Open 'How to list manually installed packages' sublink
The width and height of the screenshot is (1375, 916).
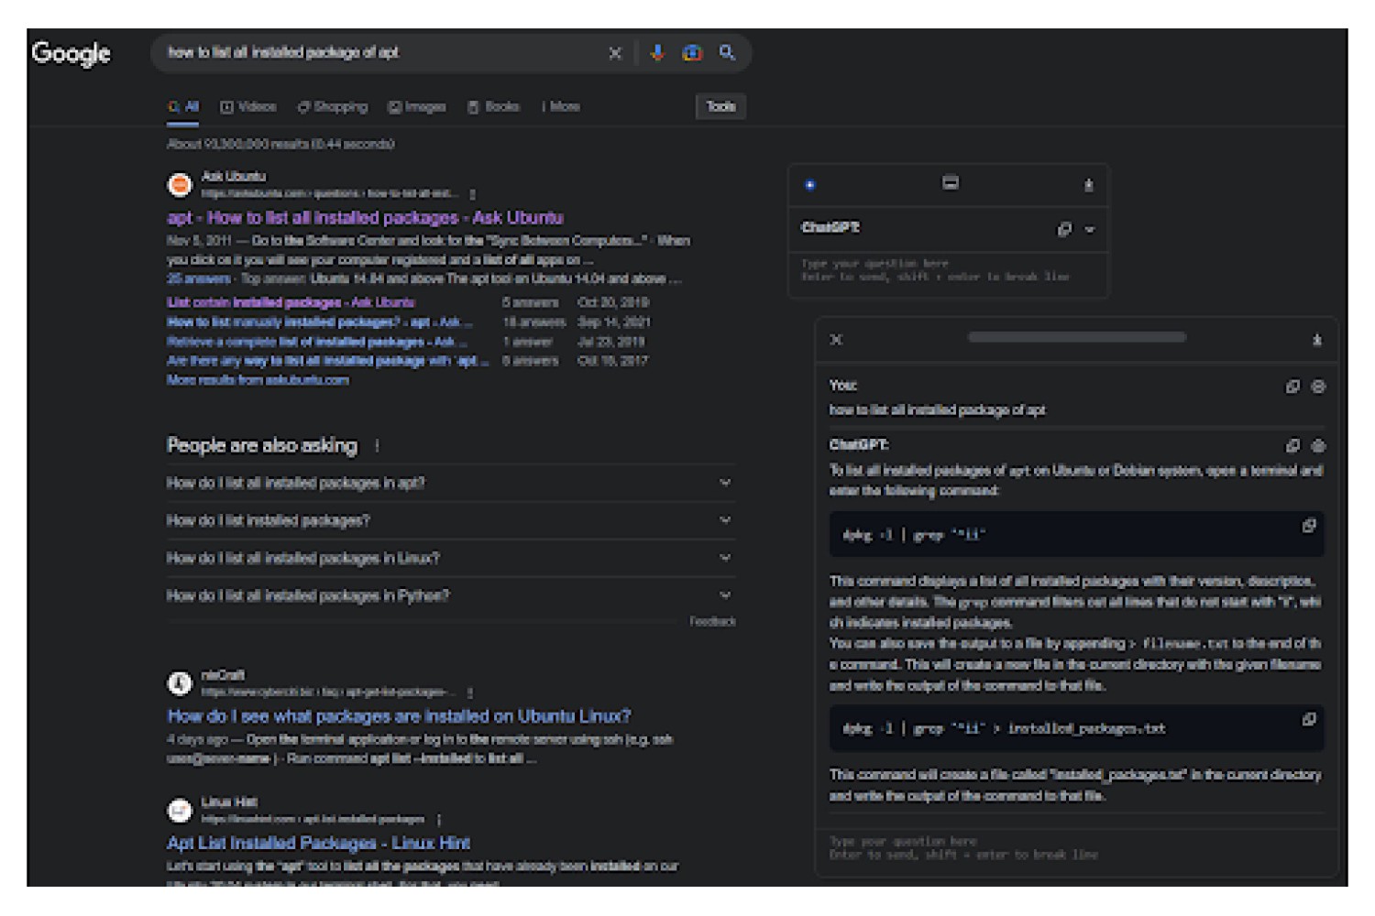(x=320, y=322)
